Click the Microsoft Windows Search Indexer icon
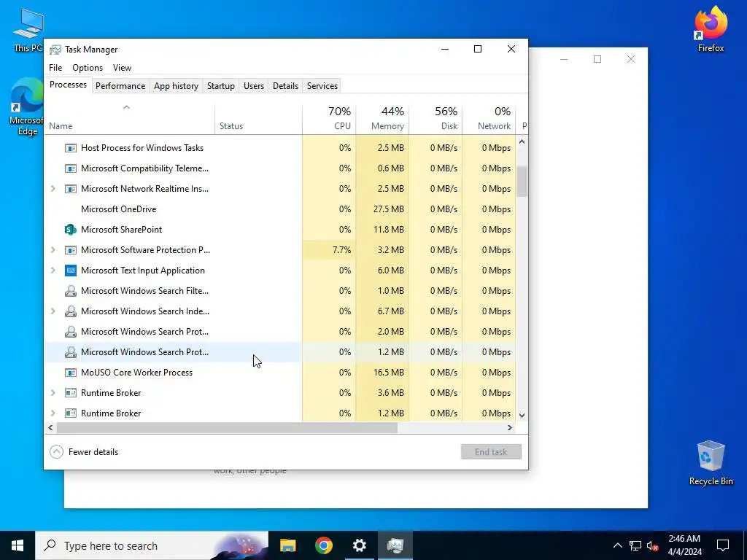747x560 pixels. point(71,311)
